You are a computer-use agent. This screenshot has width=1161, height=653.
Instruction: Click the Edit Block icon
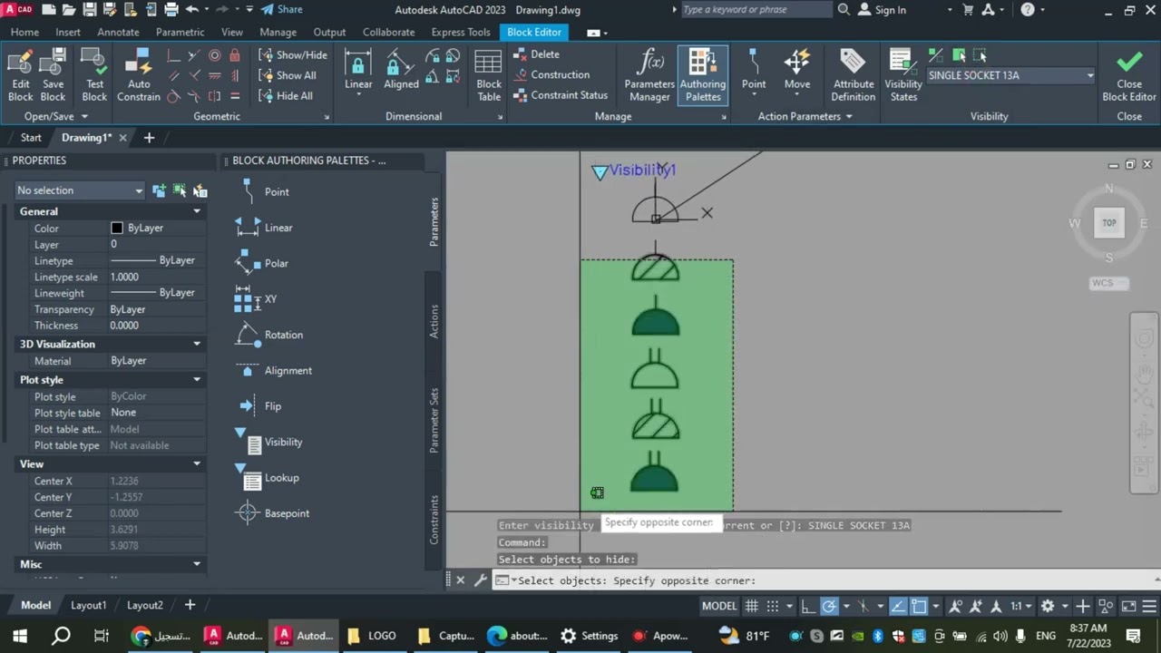tap(20, 76)
